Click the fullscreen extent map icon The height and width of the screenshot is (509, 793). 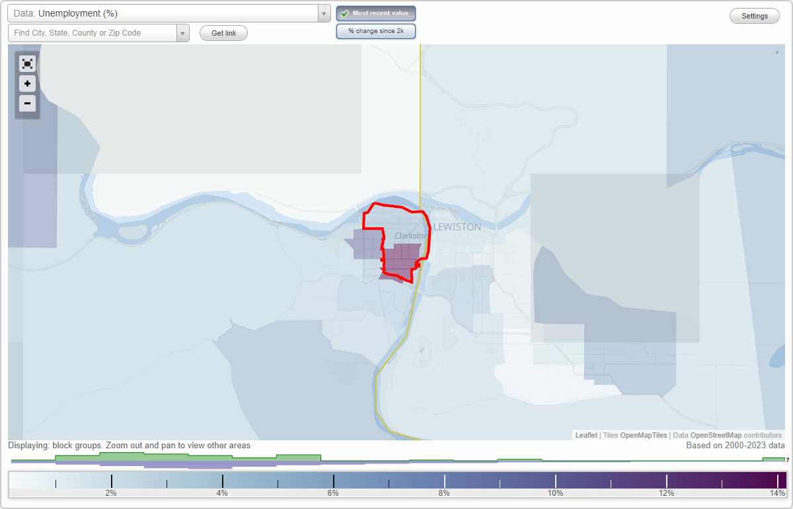(27, 63)
